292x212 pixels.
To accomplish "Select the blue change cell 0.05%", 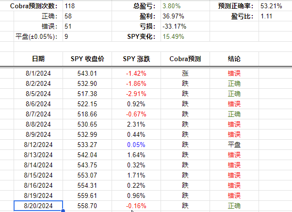I will (136, 145).
